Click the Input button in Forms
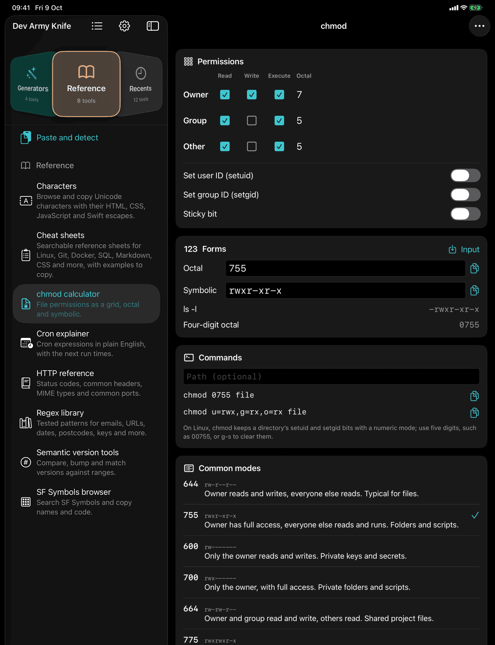495x645 pixels. [x=464, y=249]
